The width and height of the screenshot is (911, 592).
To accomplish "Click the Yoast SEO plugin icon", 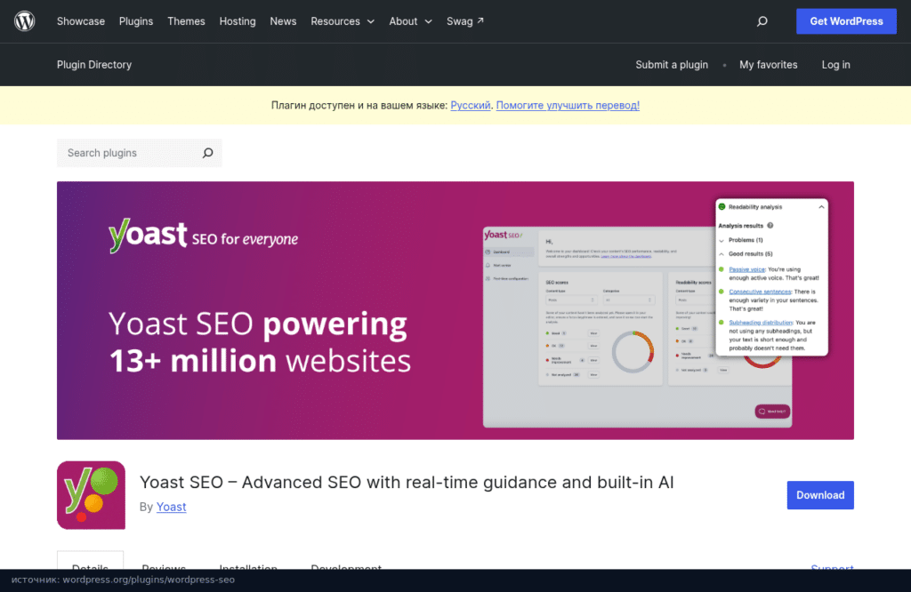I will click(92, 495).
